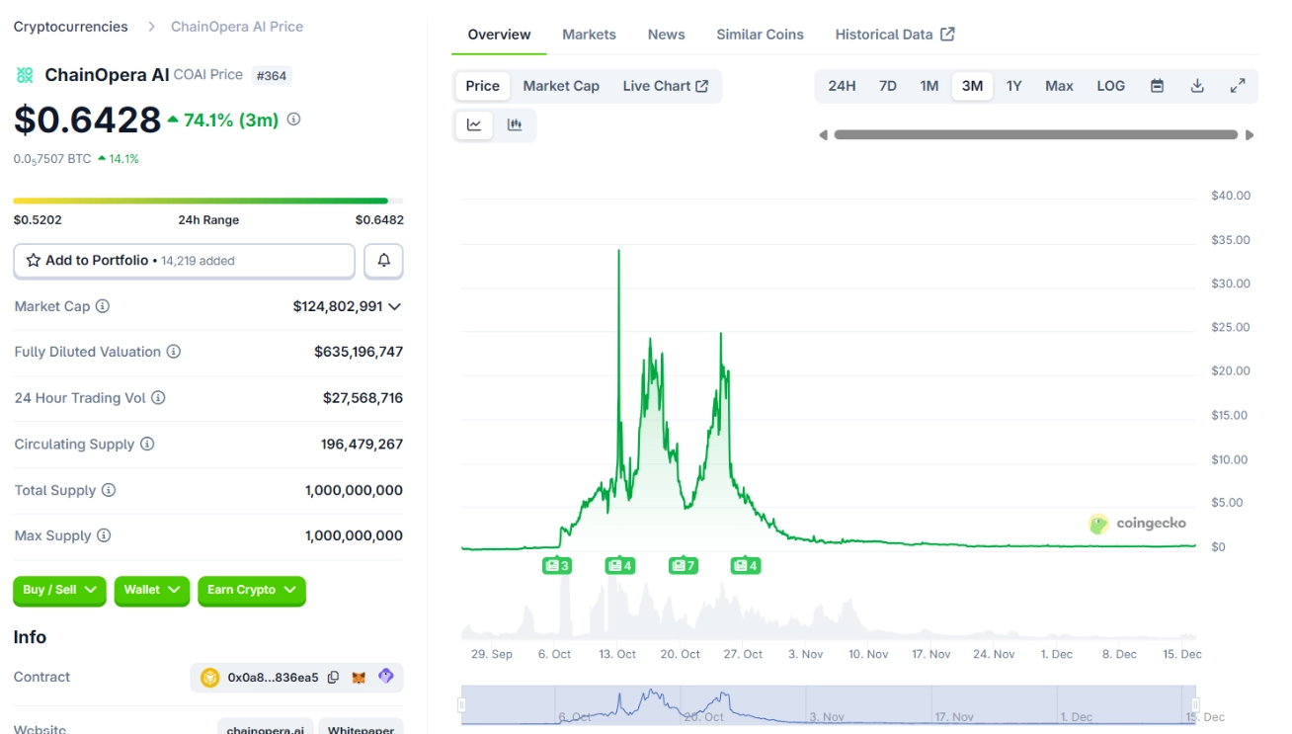This screenshot has height=734, width=1292.
Task: Open the Buy / Sell dropdown
Action: [x=59, y=590]
